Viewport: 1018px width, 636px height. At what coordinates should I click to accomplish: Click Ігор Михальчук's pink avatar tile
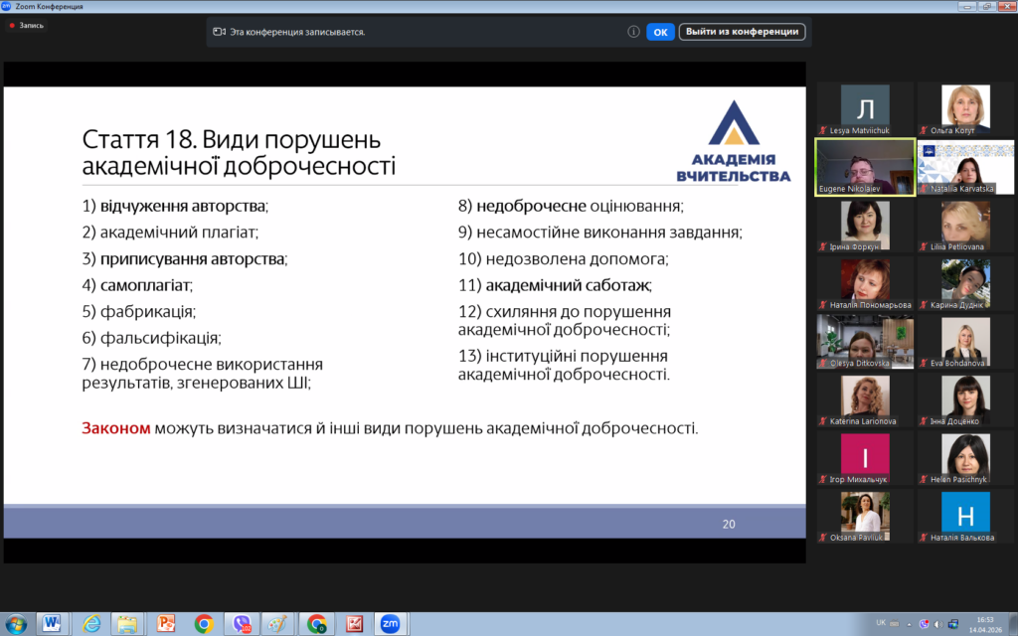(x=865, y=459)
